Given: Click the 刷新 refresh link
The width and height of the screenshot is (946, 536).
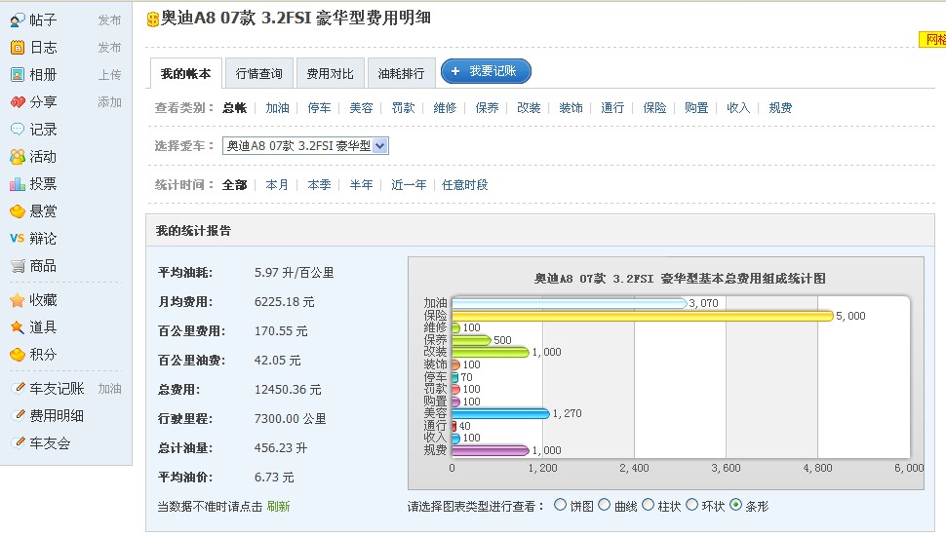Looking at the screenshot, I should click(x=278, y=507).
